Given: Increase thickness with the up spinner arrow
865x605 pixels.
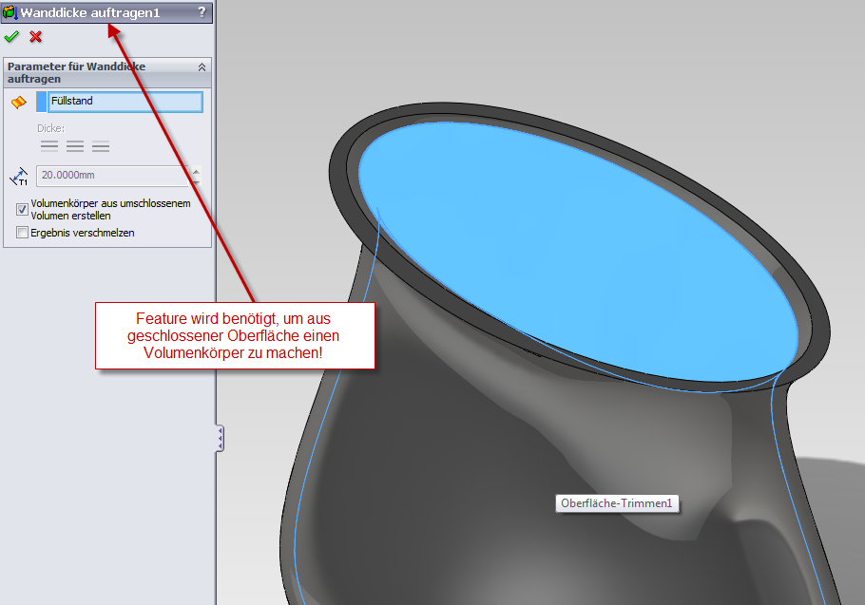Looking at the screenshot, I should [196, 171].
